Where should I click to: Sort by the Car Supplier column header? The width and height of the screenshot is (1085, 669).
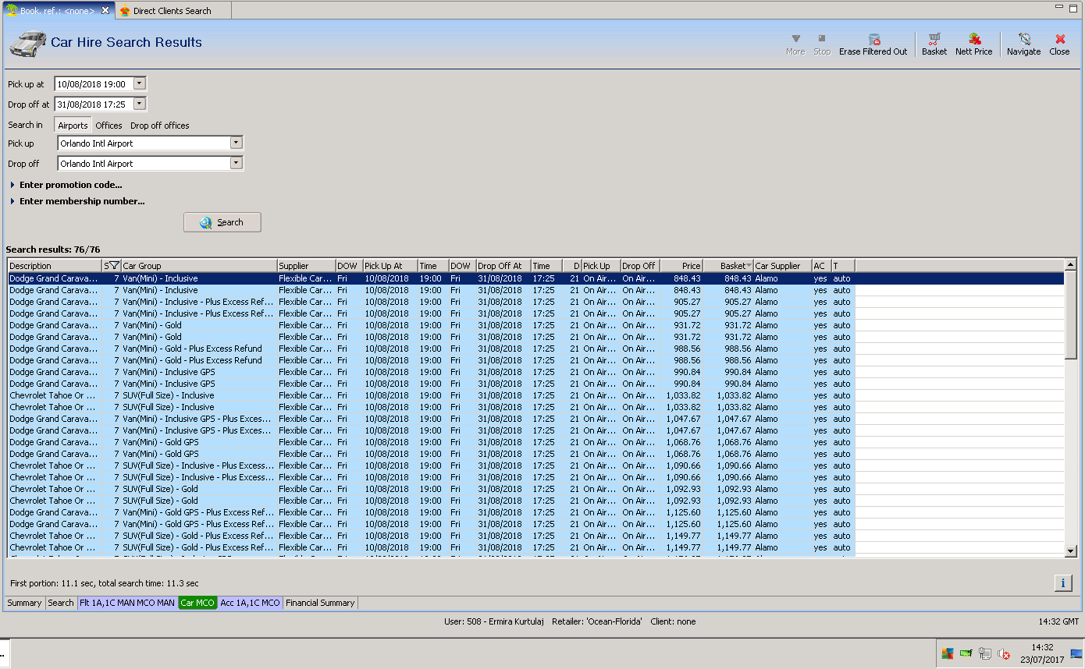(x=782, y=266)
